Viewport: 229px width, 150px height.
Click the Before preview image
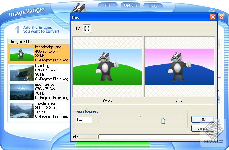point(107,67)
